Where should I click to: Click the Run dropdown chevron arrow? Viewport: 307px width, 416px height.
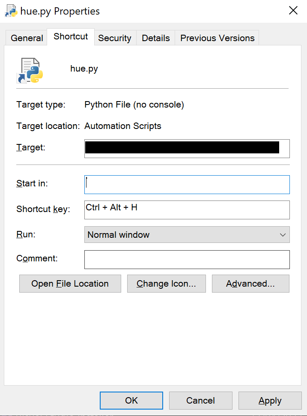(x=283, y=235)
